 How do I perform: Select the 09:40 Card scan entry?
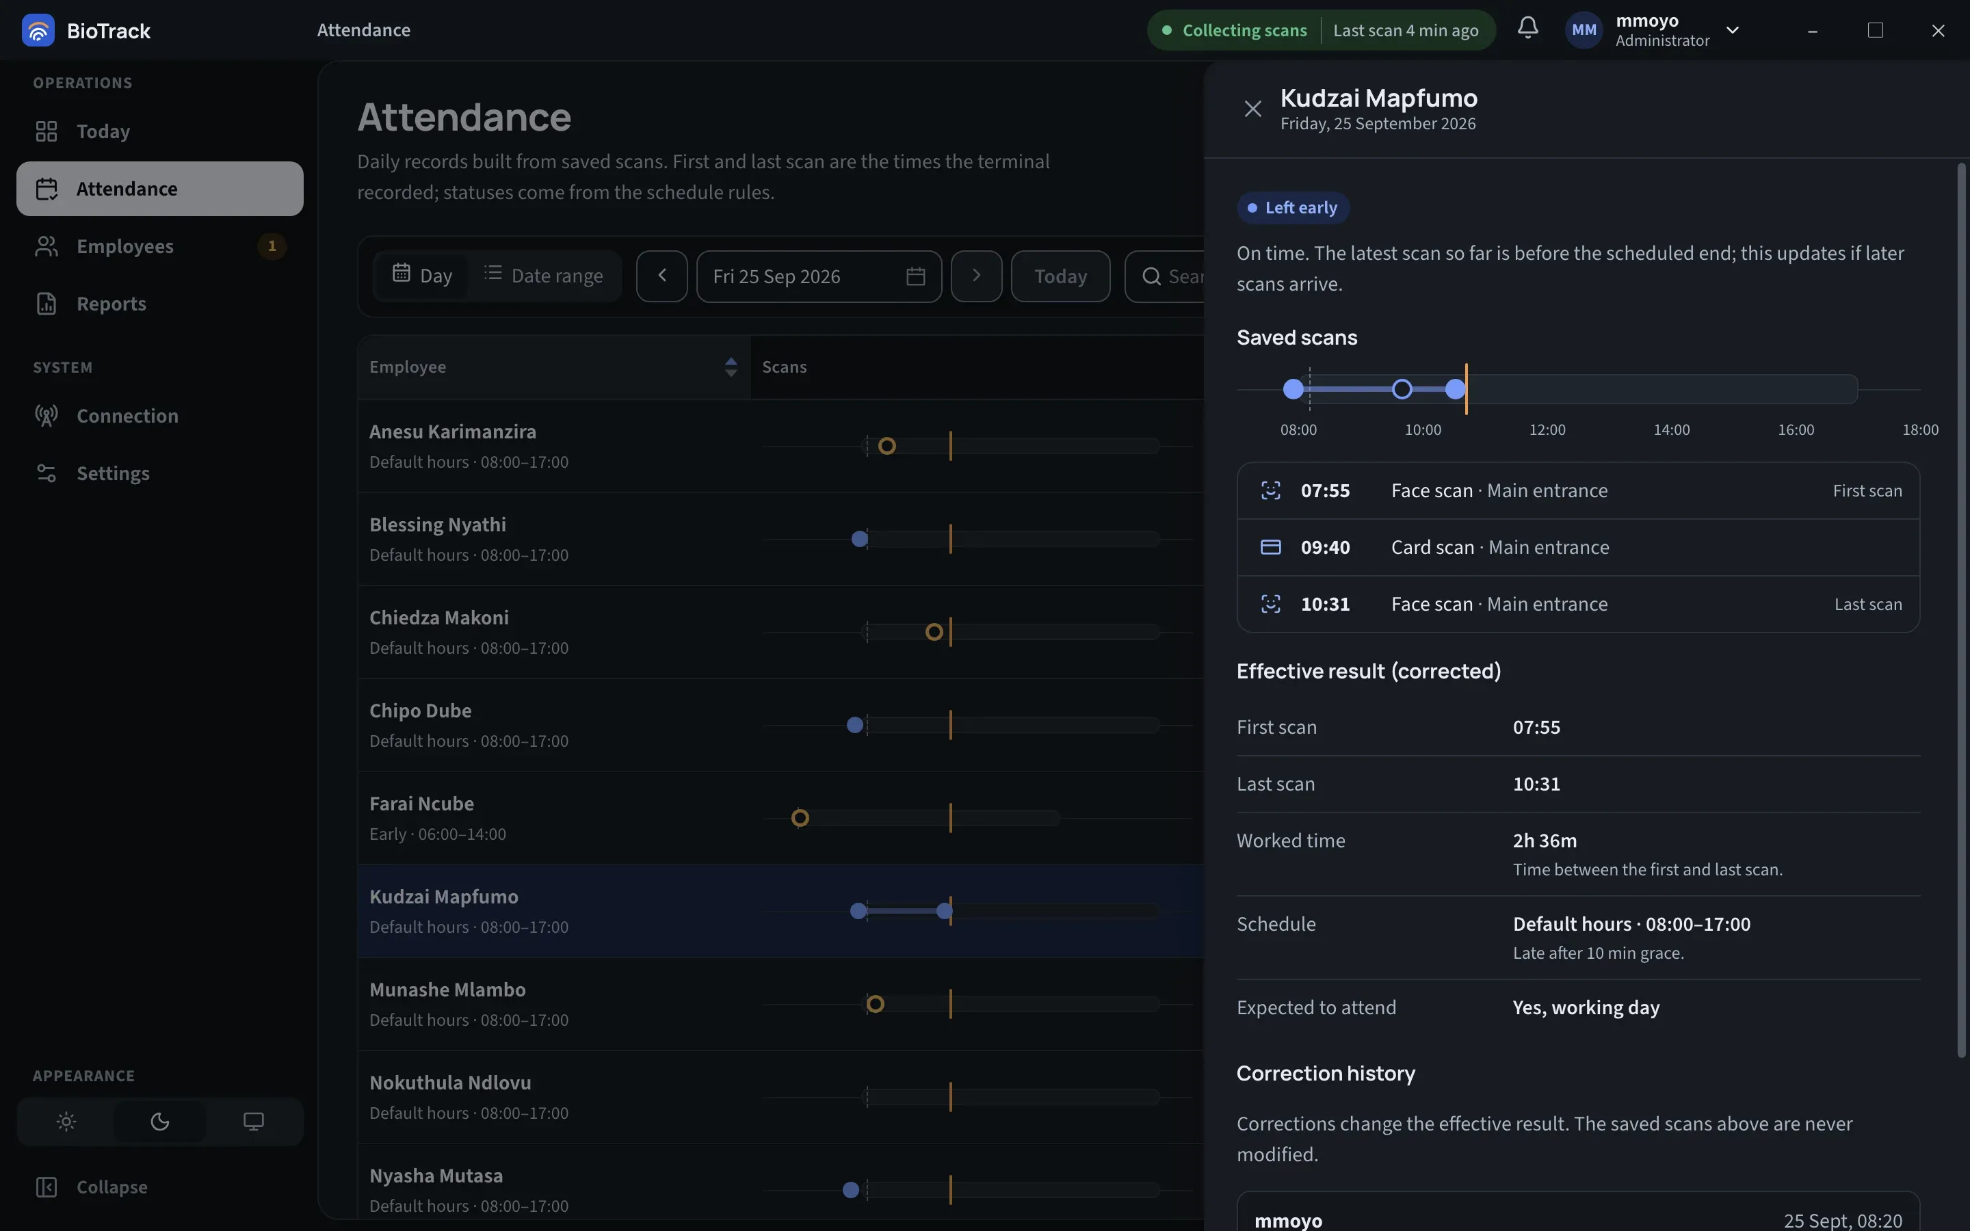tap(1577, 547)
